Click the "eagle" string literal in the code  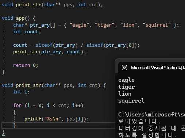coord(79,25)
